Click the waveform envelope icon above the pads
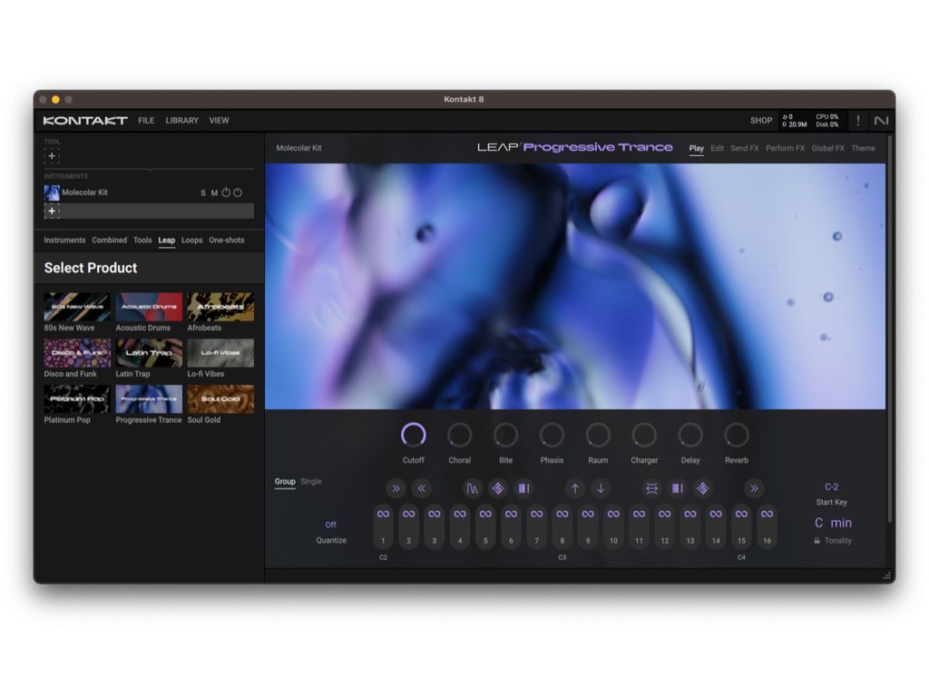The image size is (929, 697). (x=472, y=488)
